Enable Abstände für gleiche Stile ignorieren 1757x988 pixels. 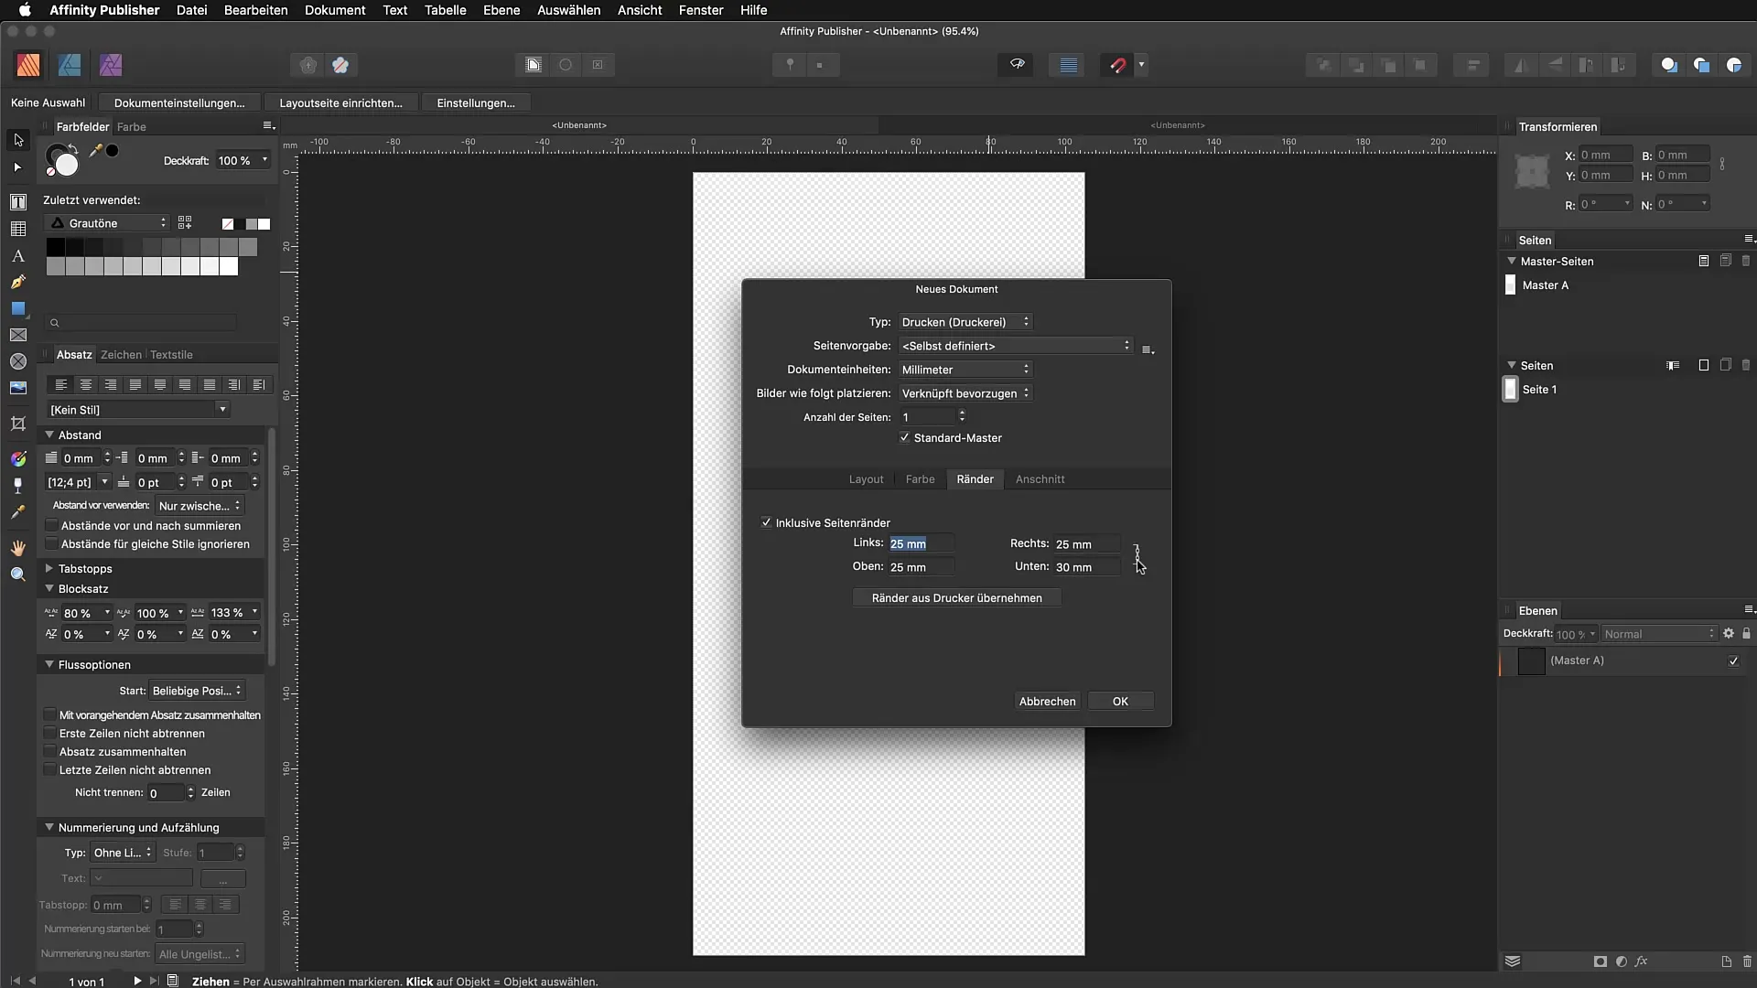click(x=52, y=544)
